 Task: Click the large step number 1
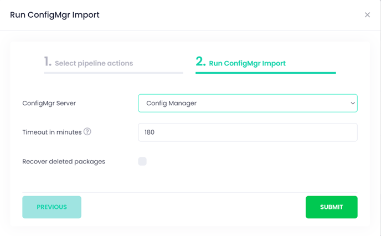click(x=48, y=61)
